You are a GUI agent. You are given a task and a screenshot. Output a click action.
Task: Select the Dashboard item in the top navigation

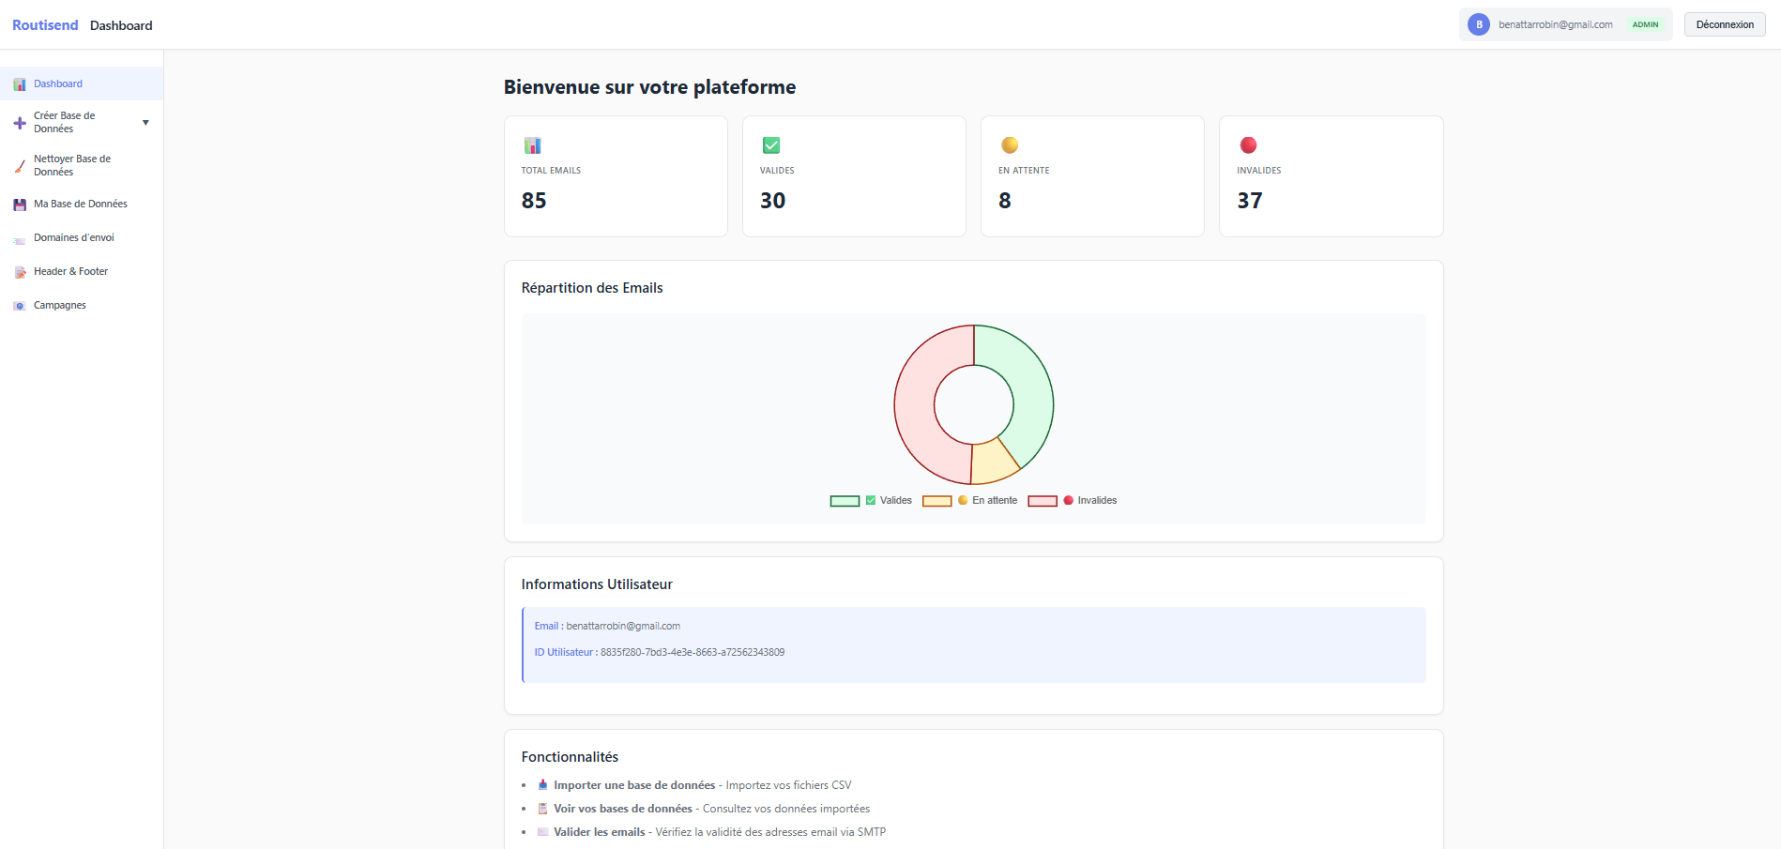pos(120,25)
